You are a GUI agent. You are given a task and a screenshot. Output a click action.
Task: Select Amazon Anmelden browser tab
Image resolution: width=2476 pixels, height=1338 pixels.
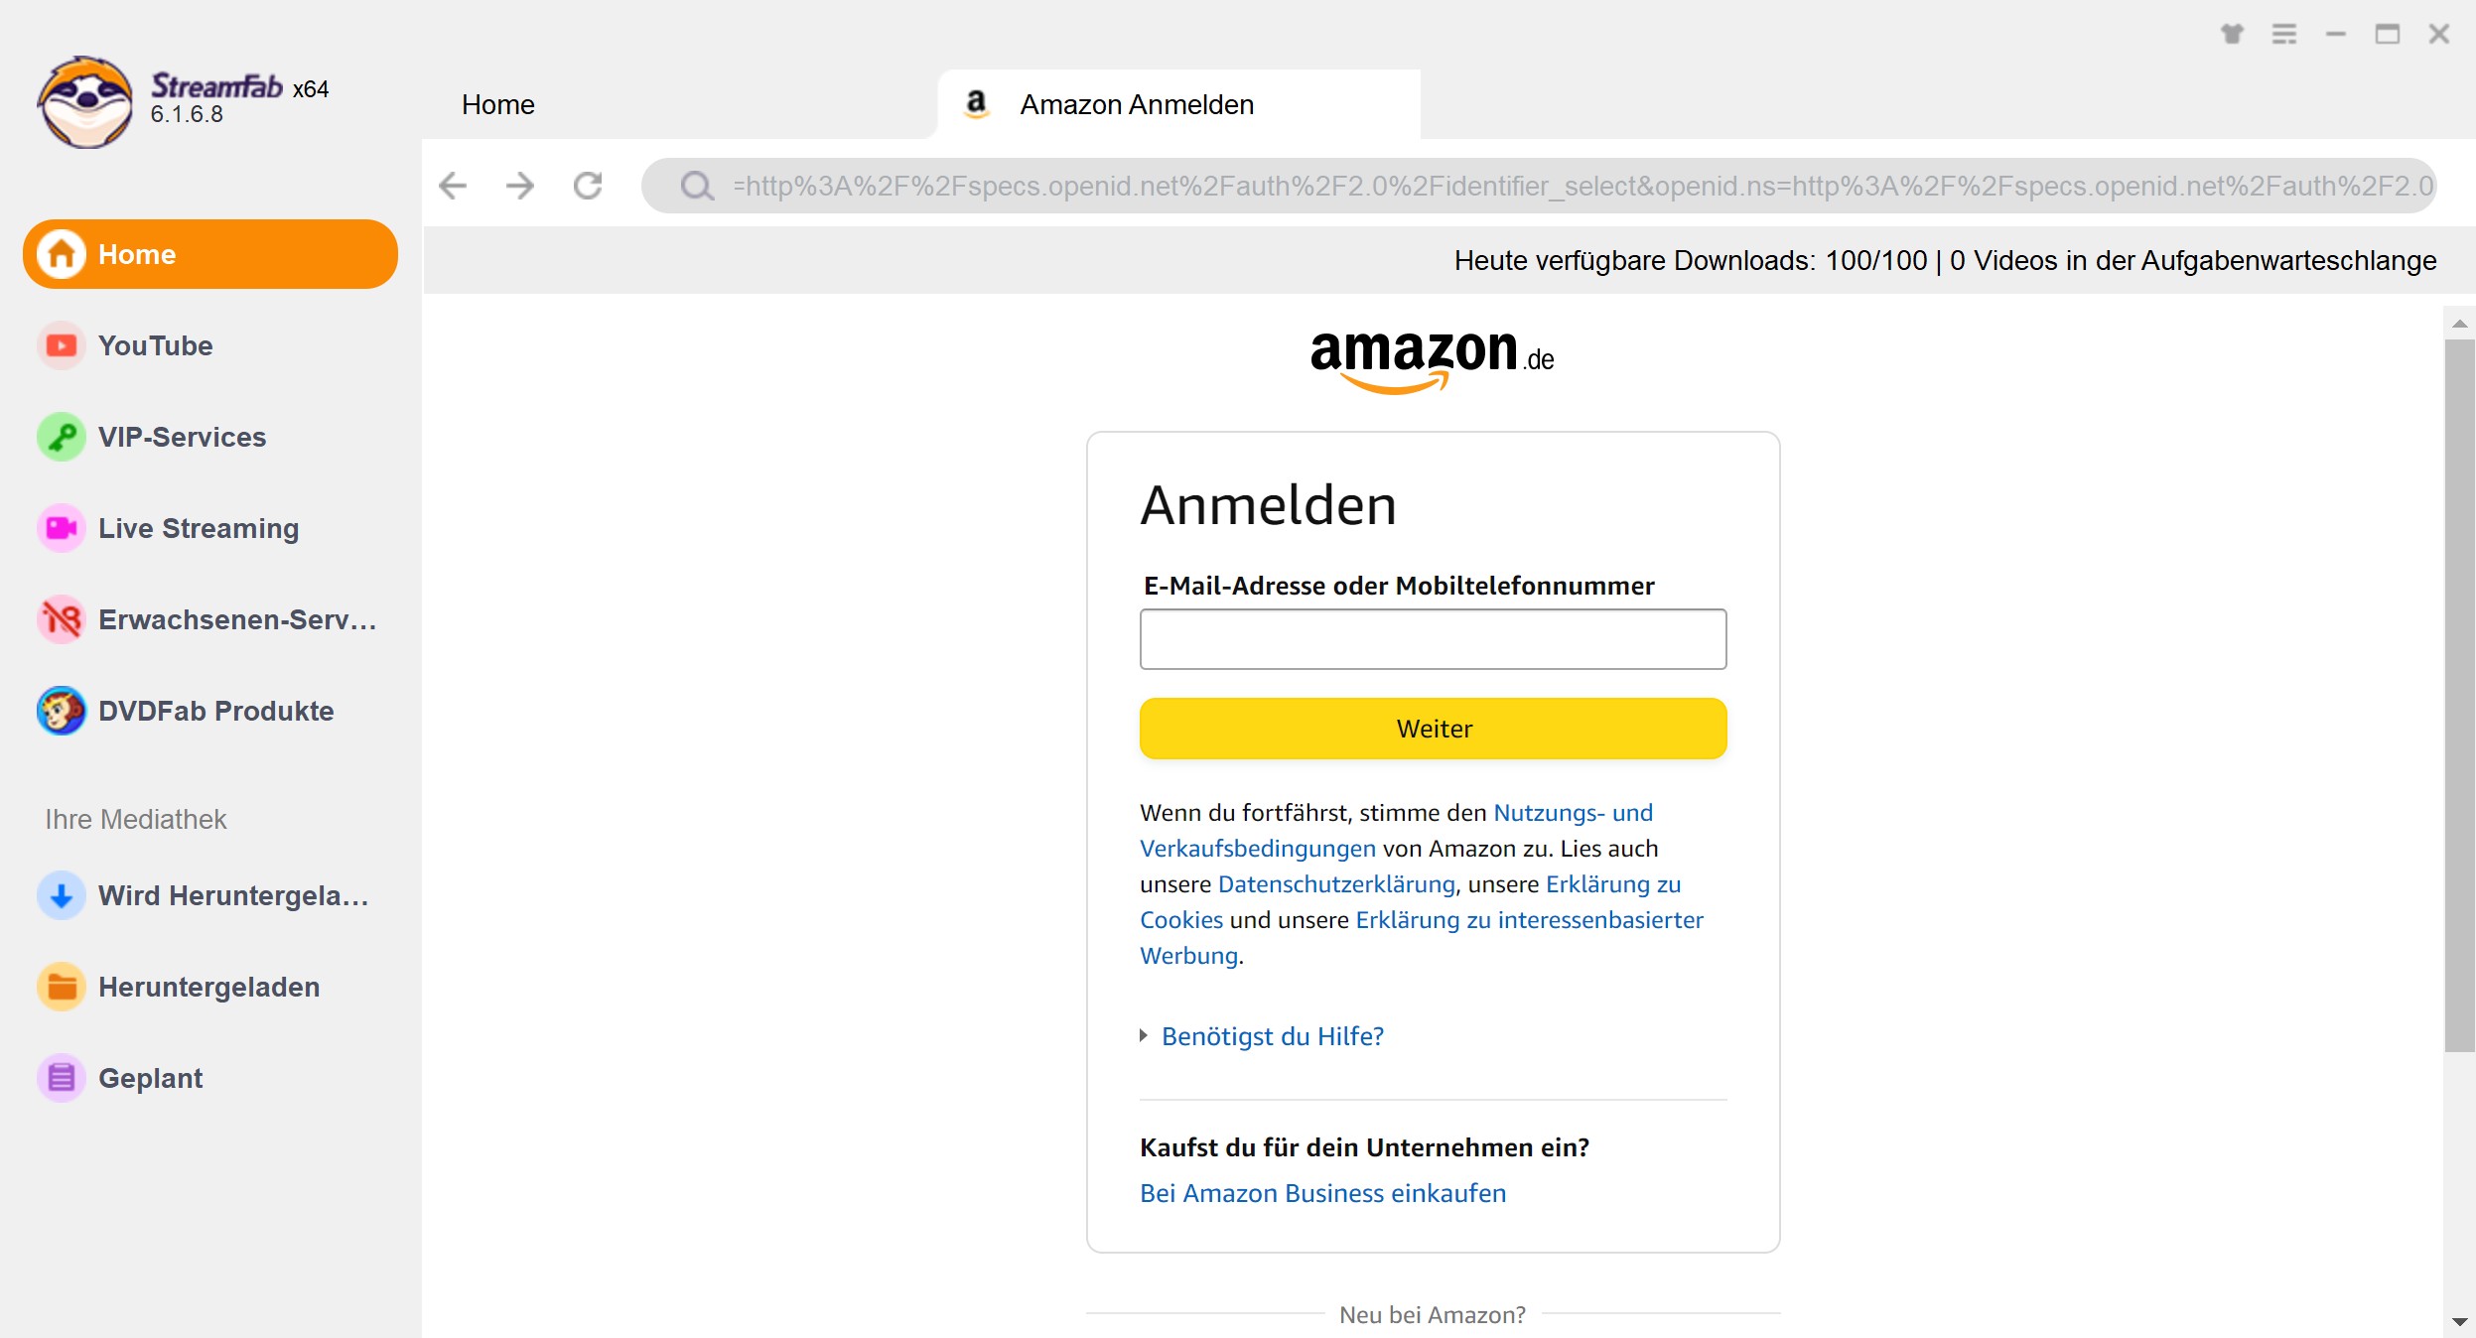click(1176, 105)
